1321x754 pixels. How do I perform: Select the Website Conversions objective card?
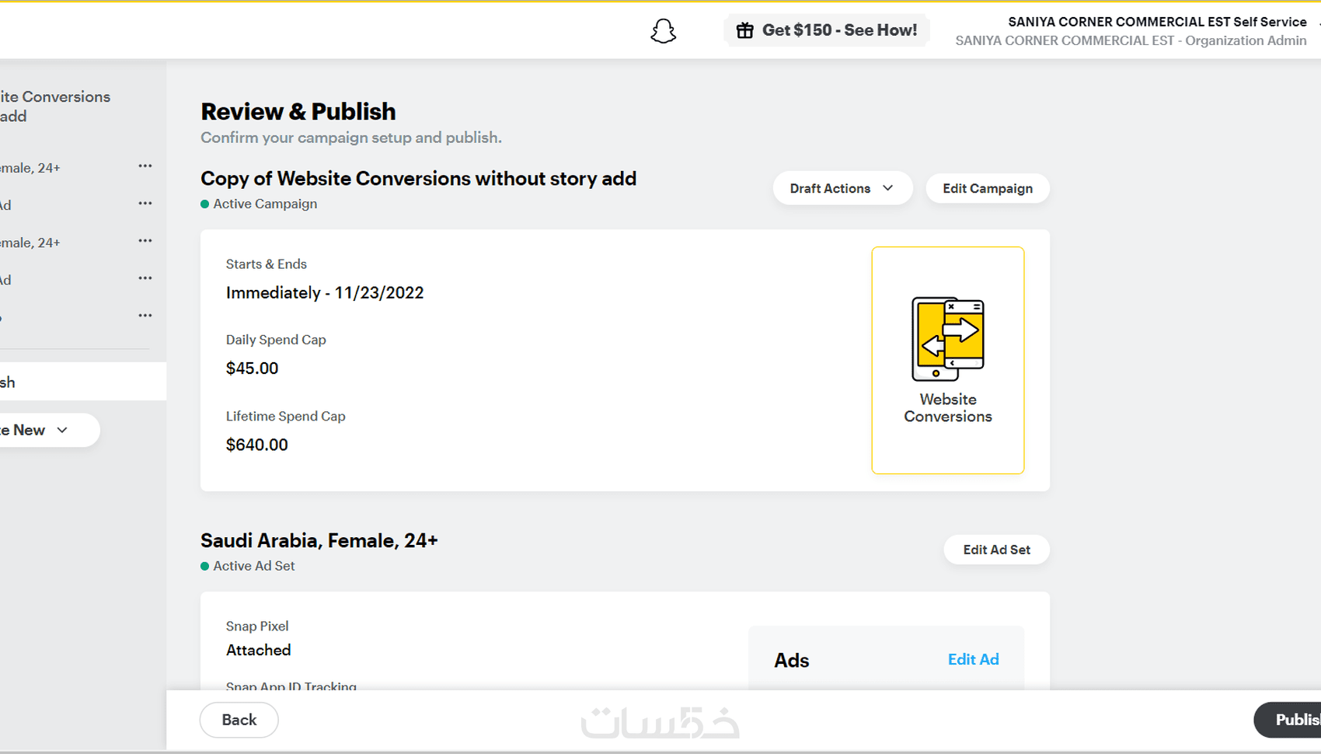[x=947, y=360]
